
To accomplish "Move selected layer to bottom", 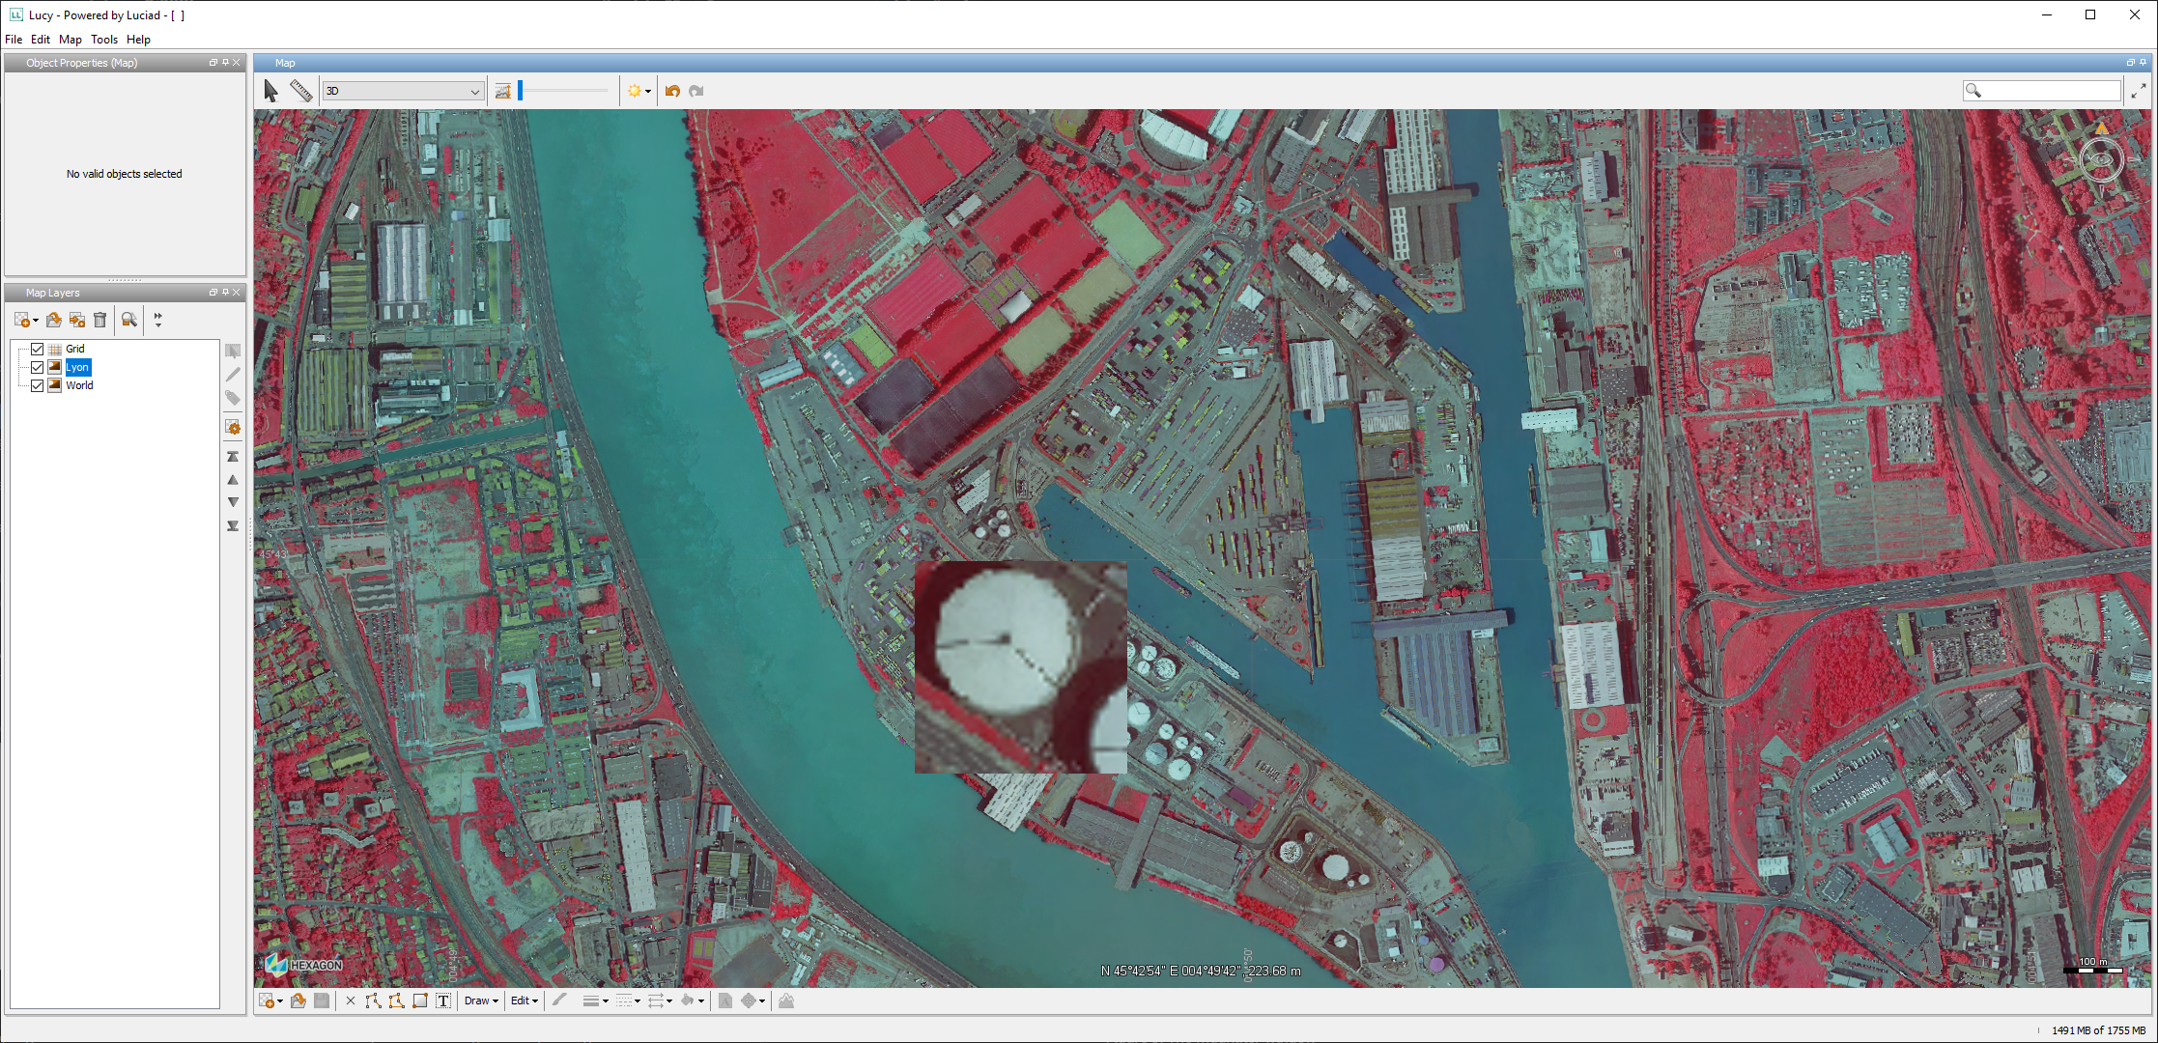I will pos(233,526).
